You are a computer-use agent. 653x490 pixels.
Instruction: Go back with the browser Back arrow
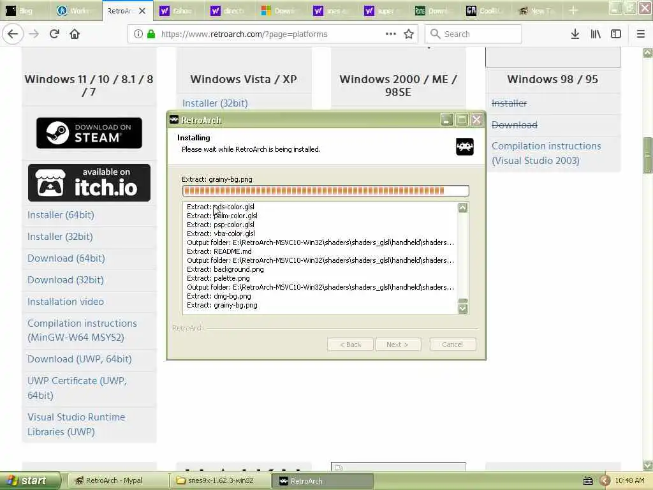[13, 34]
